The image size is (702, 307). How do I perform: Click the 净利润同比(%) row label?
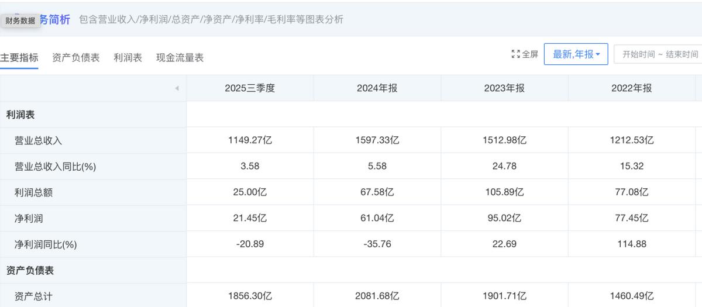coord(46,244)
